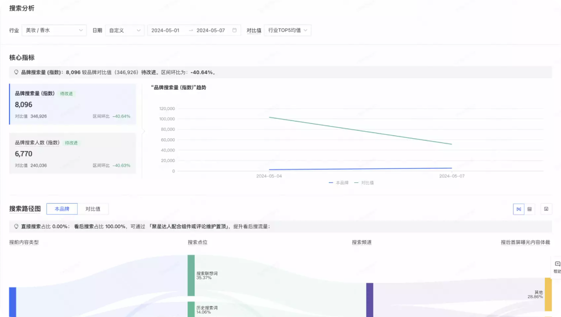Click the green 搜索联想词 35.37% Sankey node

tap(191, 275)
